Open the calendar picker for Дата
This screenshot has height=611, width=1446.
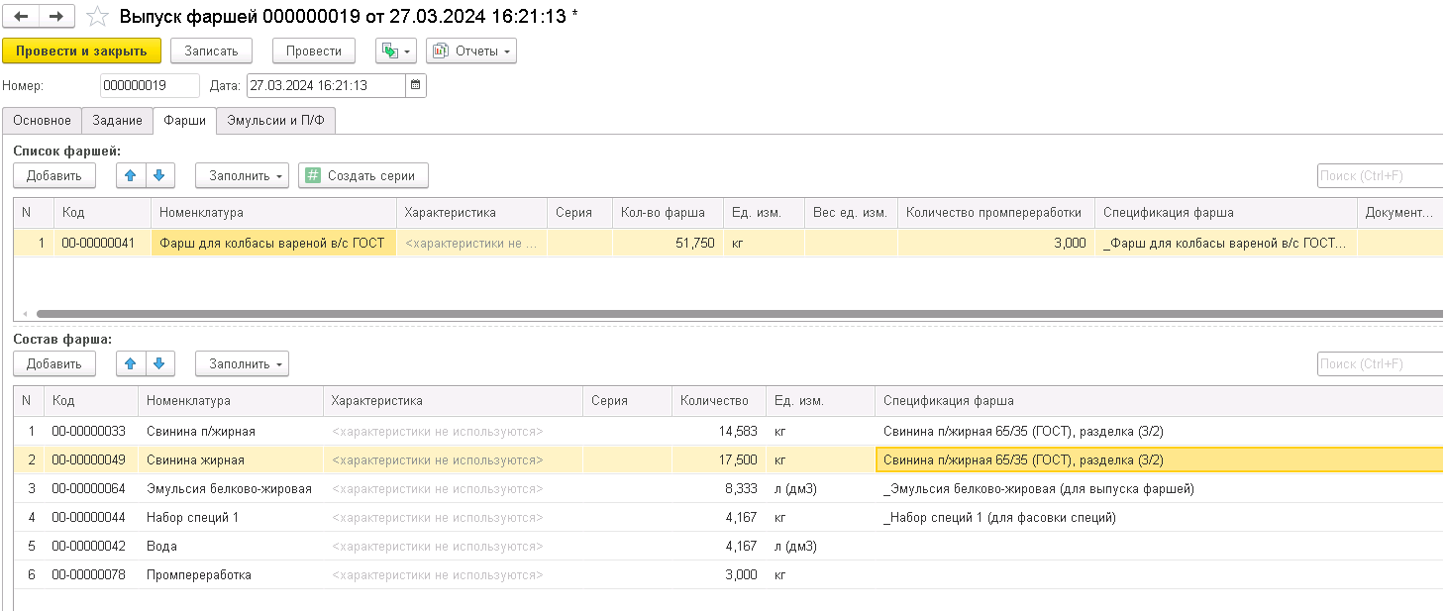pos(416,85)
